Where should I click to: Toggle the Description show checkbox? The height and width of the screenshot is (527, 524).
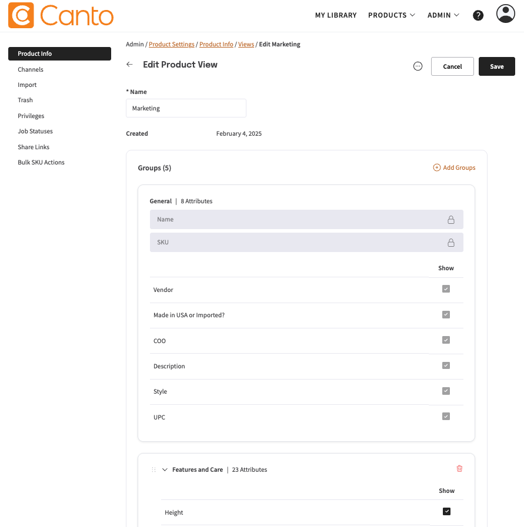[x=446, y=365]
